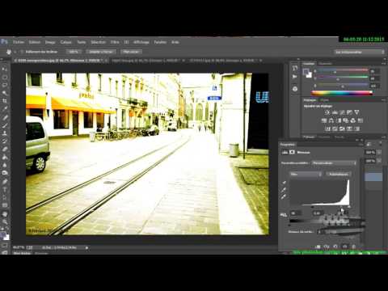Screen dimensions: 388x291
Task: Open the channel dropdown above the histogram
Action: [x=306, y=175]
